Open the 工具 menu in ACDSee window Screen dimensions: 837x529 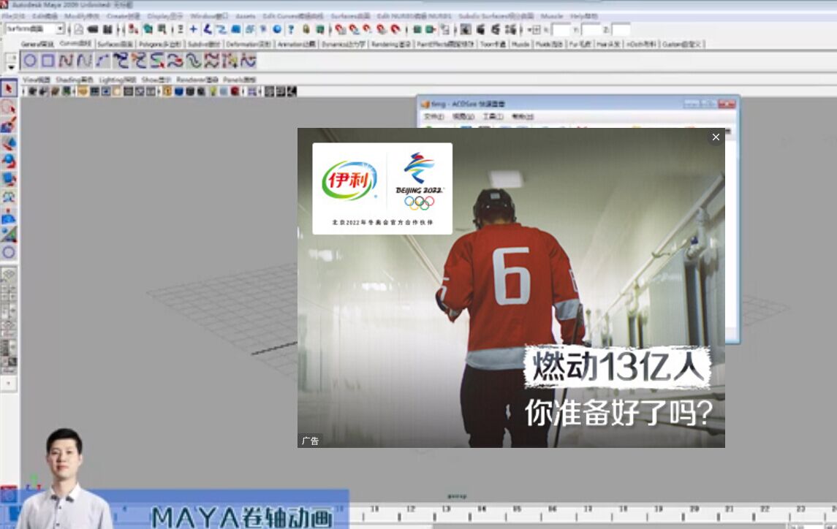coord(493,116)
